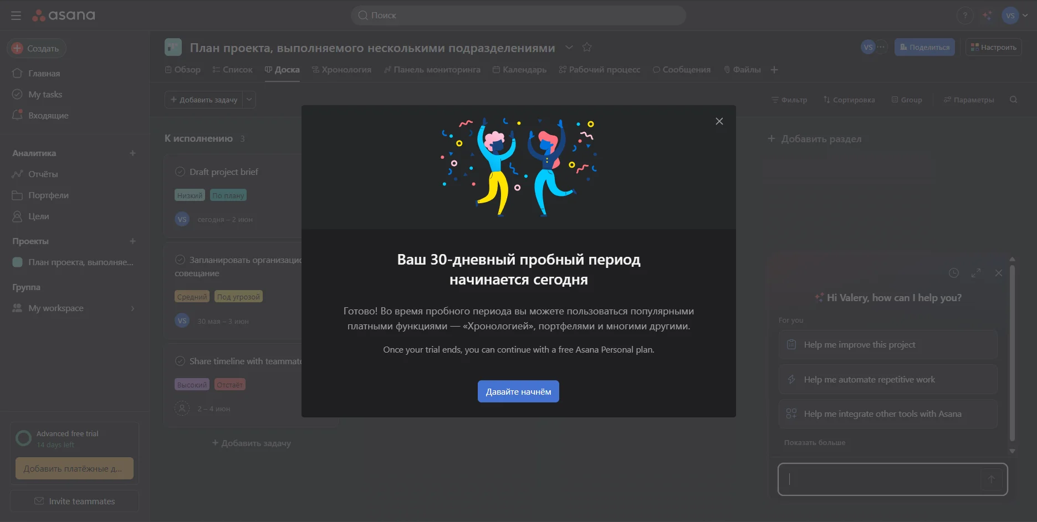This screenshot has width=1037, height=522.
Task: Click Высокий priority tag
Action: pos(192,385)
